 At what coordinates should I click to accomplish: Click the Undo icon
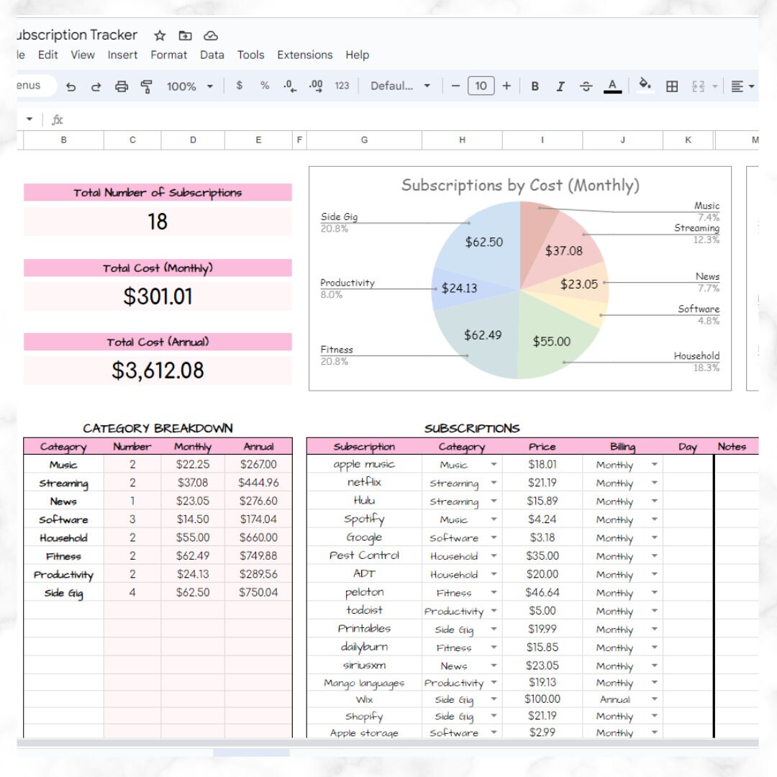[x=71, y=86]
